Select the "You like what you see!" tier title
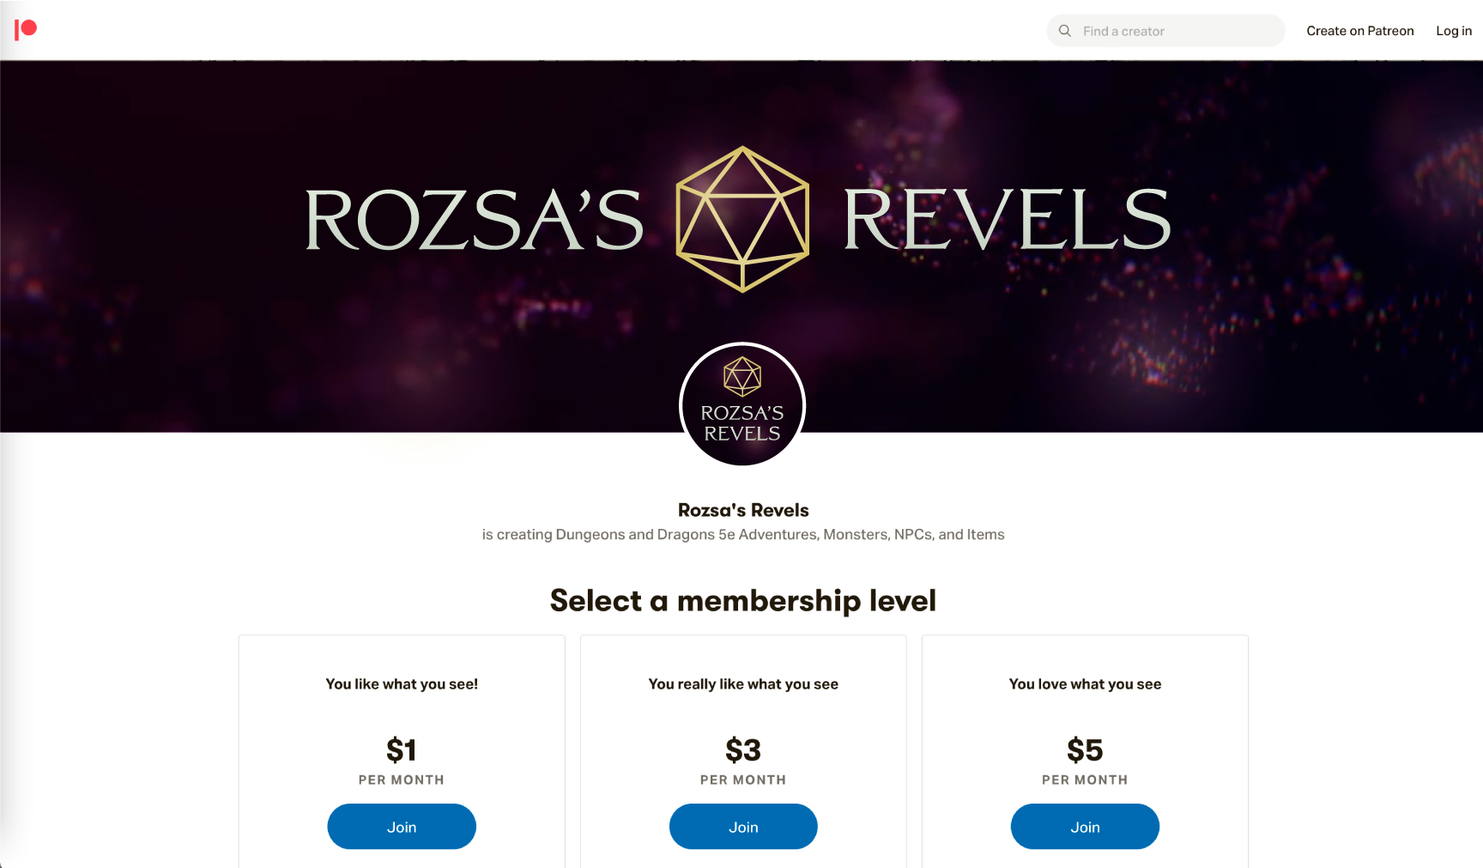This screenshot has width=1483, height=868. [402, 684]
